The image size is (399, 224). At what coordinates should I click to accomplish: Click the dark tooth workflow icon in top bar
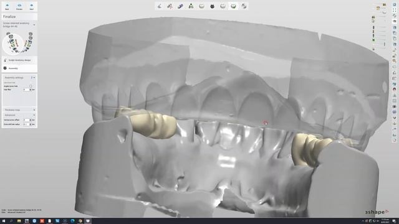point(212,6)
